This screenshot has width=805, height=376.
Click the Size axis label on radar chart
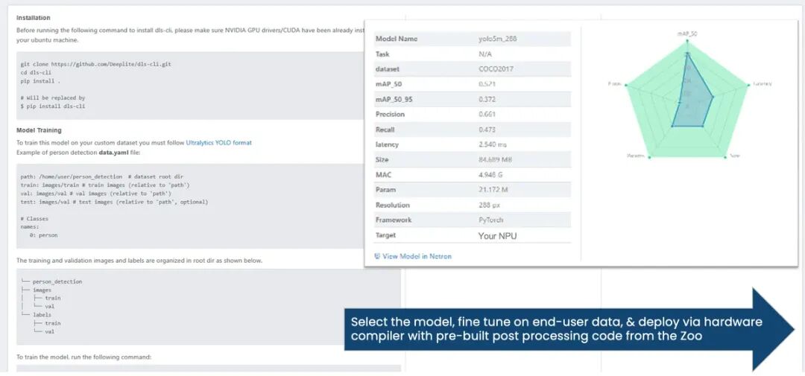point(734,156)
